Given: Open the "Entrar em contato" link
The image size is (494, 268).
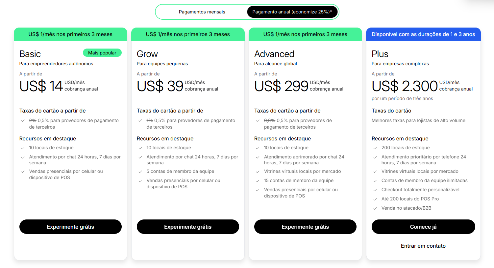Looking at the screenshot, I should coord(423,246).
